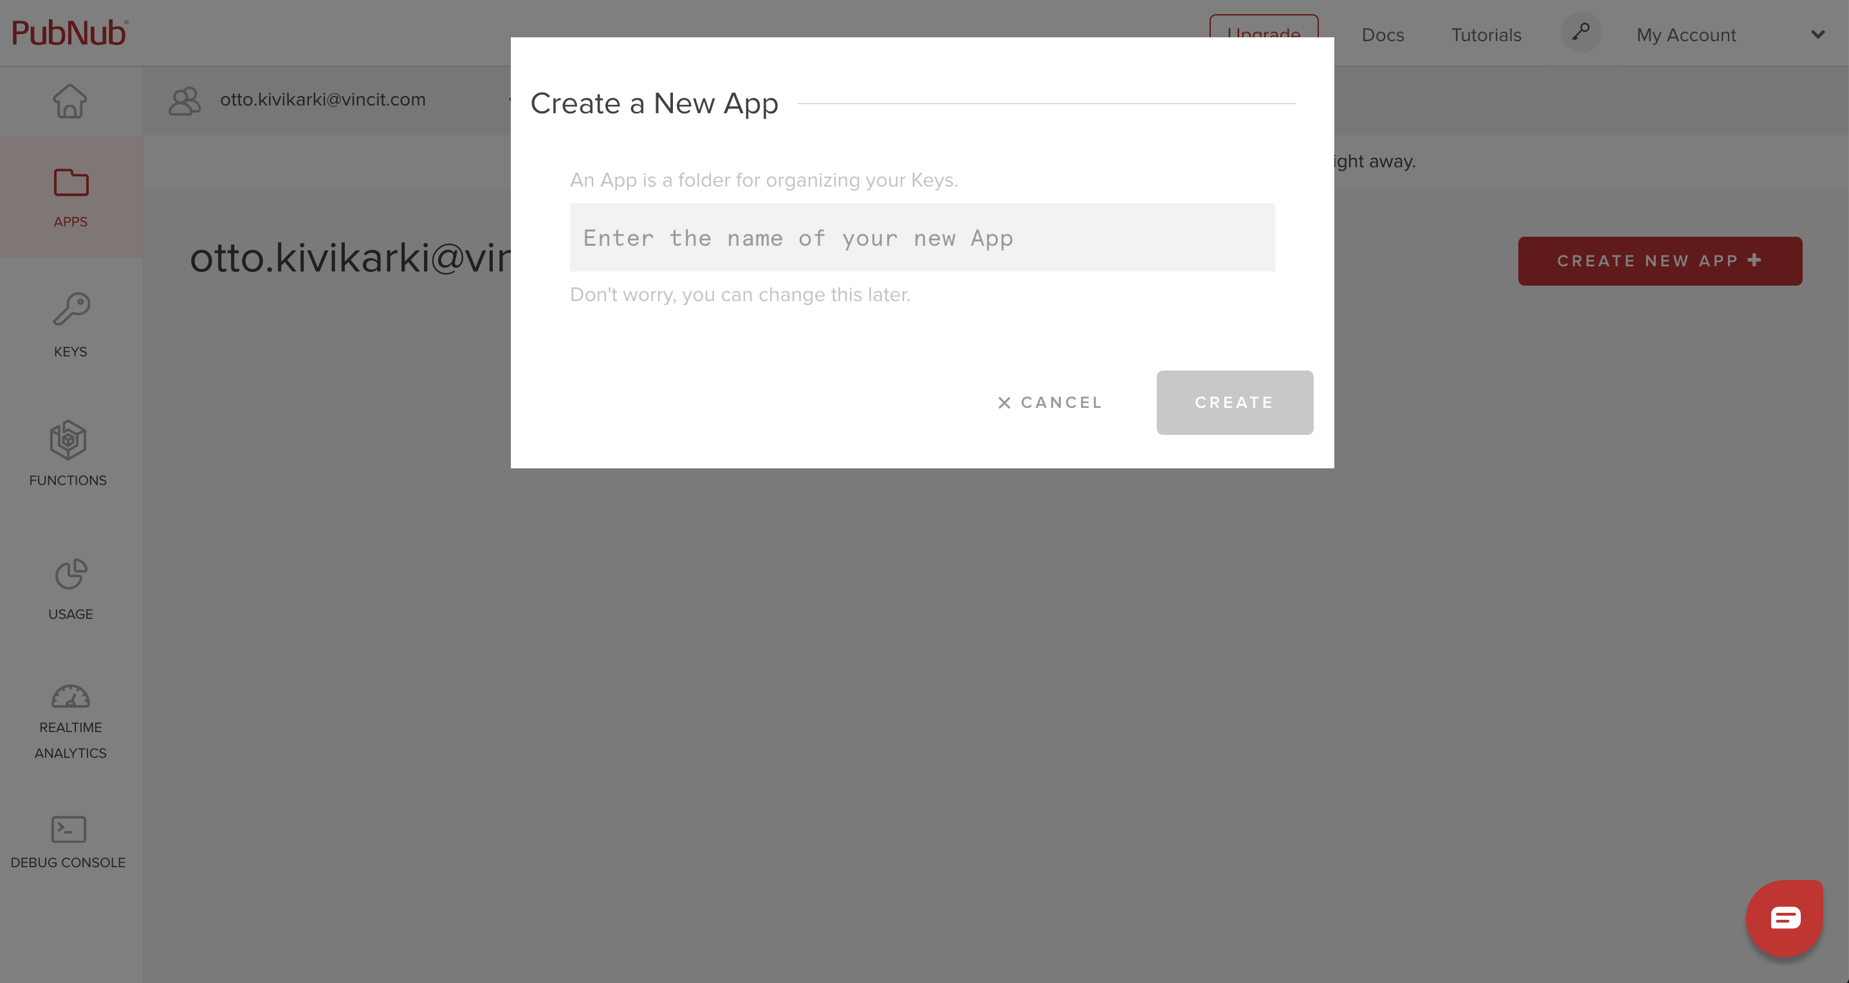Click the key/API icon in top nav
Image resolution: width=1849 pixels, height=983 pixels.
(1583, 33)
